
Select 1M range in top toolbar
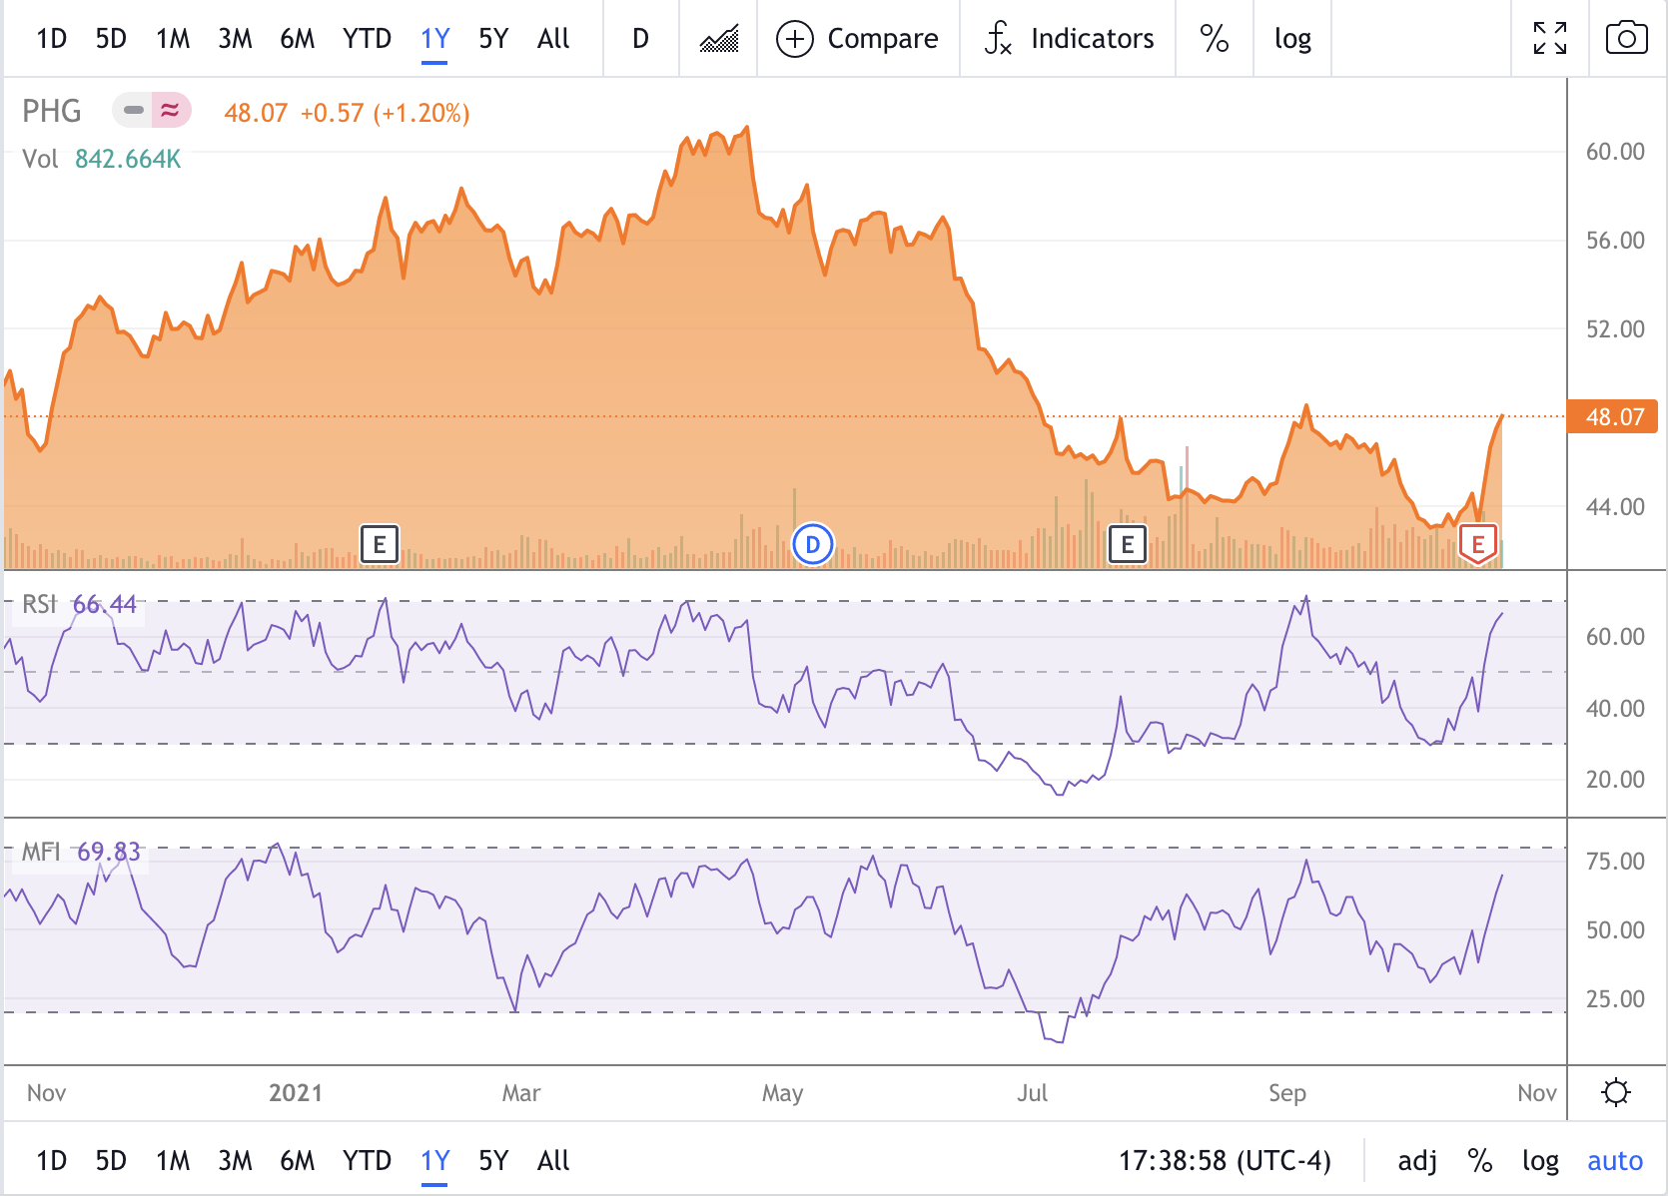click(173, 39)
